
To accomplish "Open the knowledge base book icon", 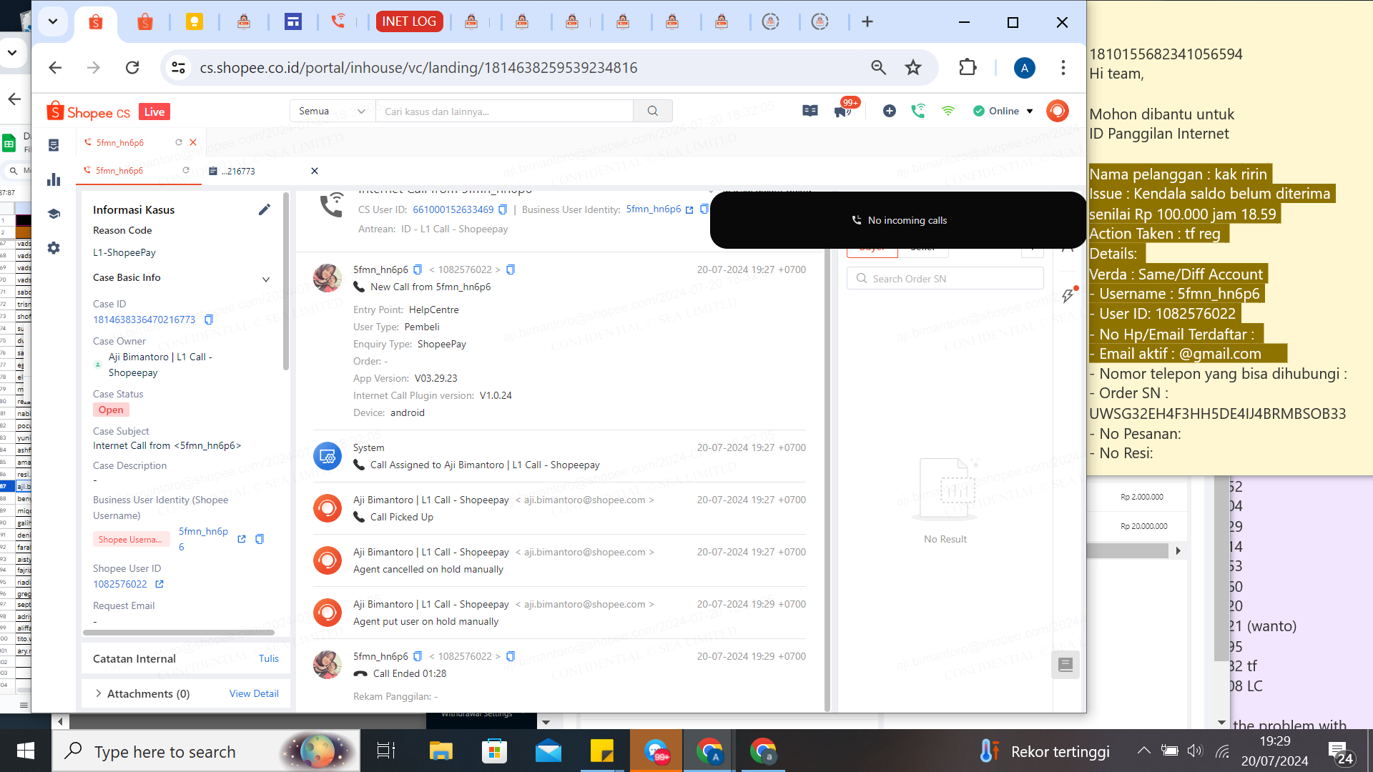I will (809, 111).
